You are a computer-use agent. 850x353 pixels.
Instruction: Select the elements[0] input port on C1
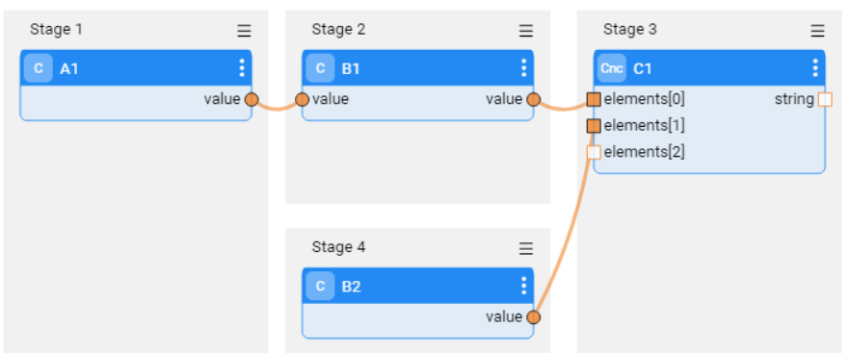(594, 100)
